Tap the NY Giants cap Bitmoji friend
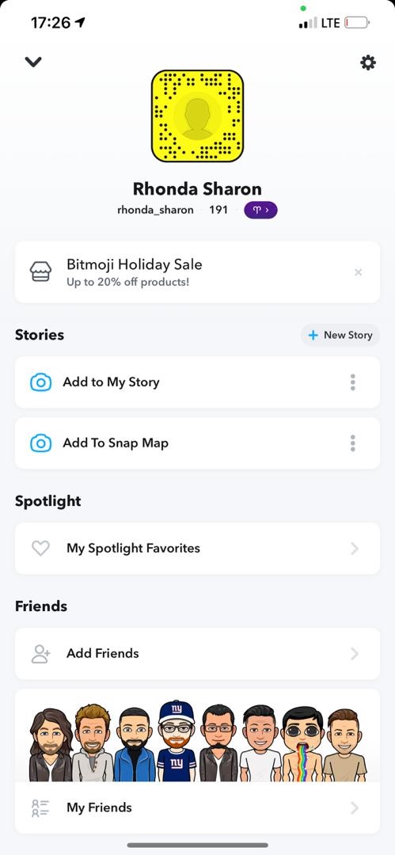 [x=177, y=742]
